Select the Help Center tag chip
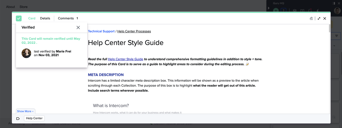The image size is (342, 128). click(x=34, y=118)
